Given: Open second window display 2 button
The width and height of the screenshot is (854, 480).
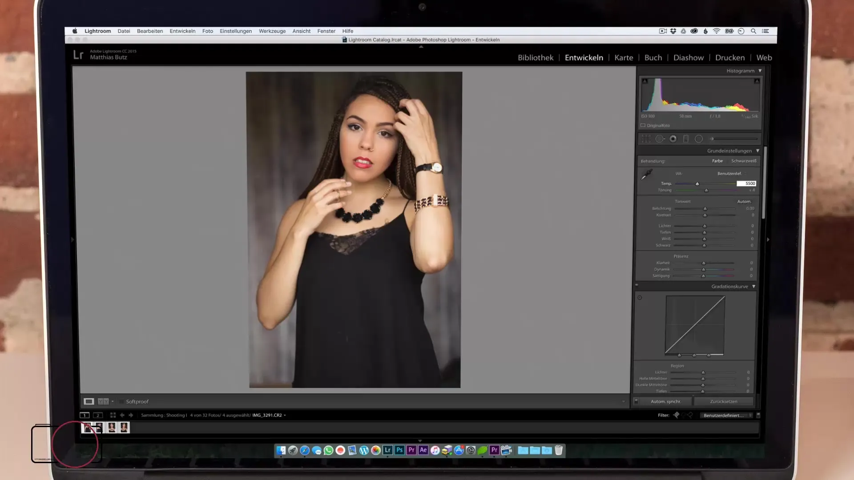Looking at the screenshot, I should [98, 415].
